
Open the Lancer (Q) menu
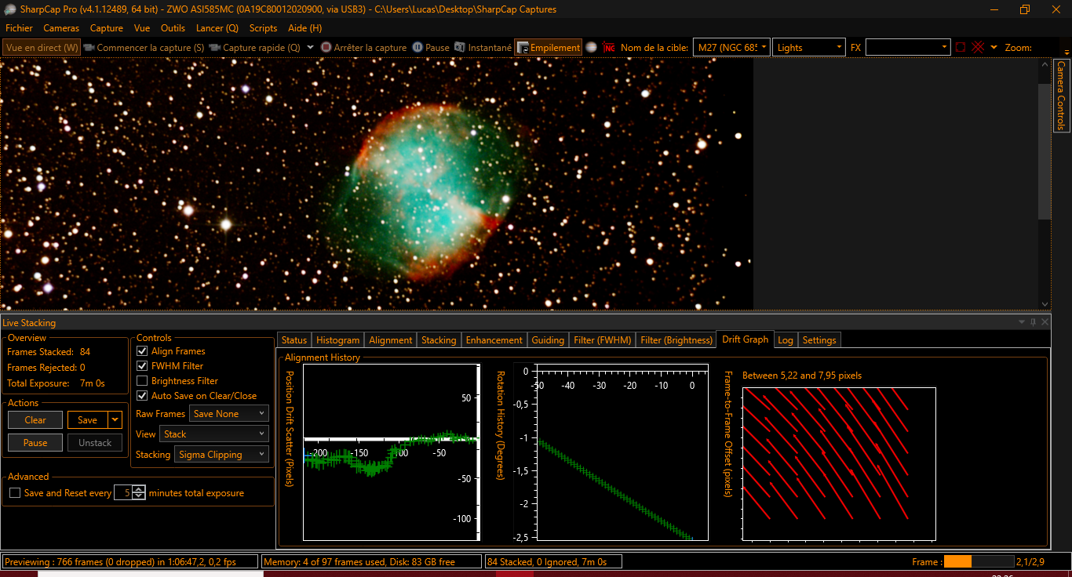pos(217,27)
